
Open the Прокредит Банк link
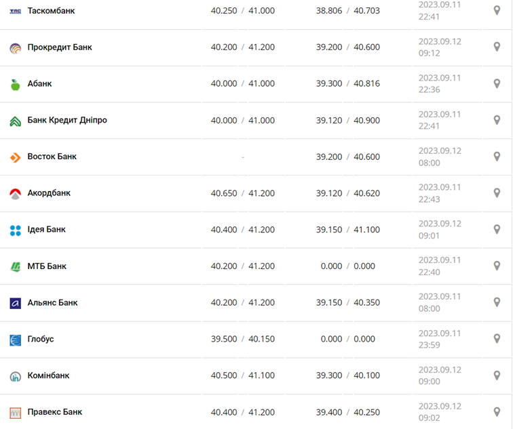(60, 47)
